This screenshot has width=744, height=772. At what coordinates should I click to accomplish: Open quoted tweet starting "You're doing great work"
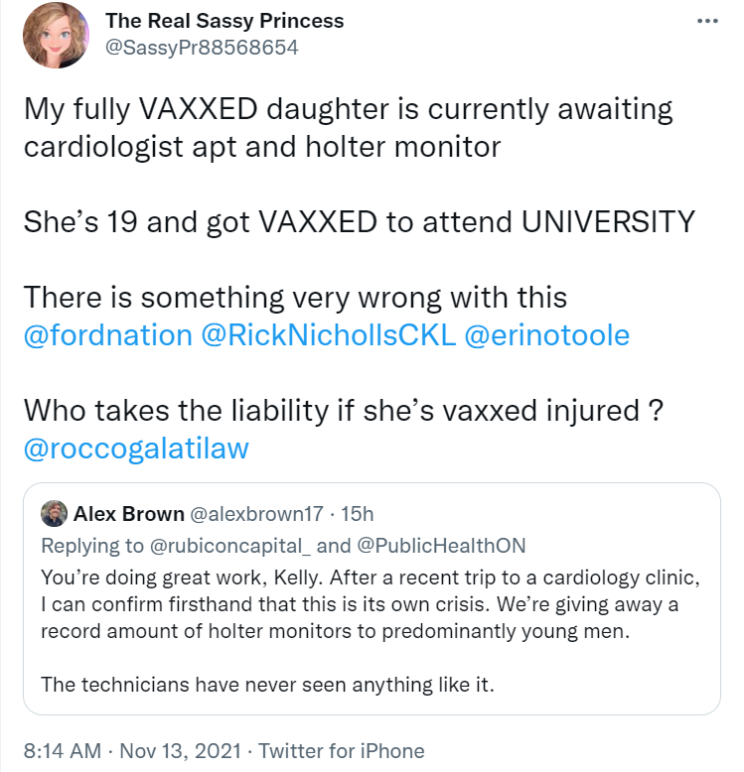(366, 604)
